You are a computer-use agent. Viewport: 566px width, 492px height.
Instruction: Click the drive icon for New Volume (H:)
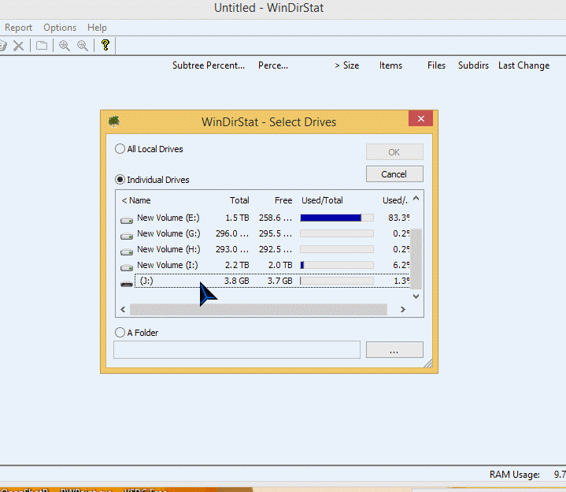127,252
